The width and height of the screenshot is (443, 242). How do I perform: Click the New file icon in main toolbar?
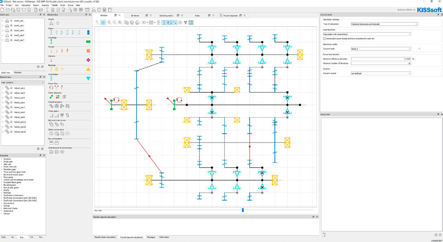(x=2, y=10)
